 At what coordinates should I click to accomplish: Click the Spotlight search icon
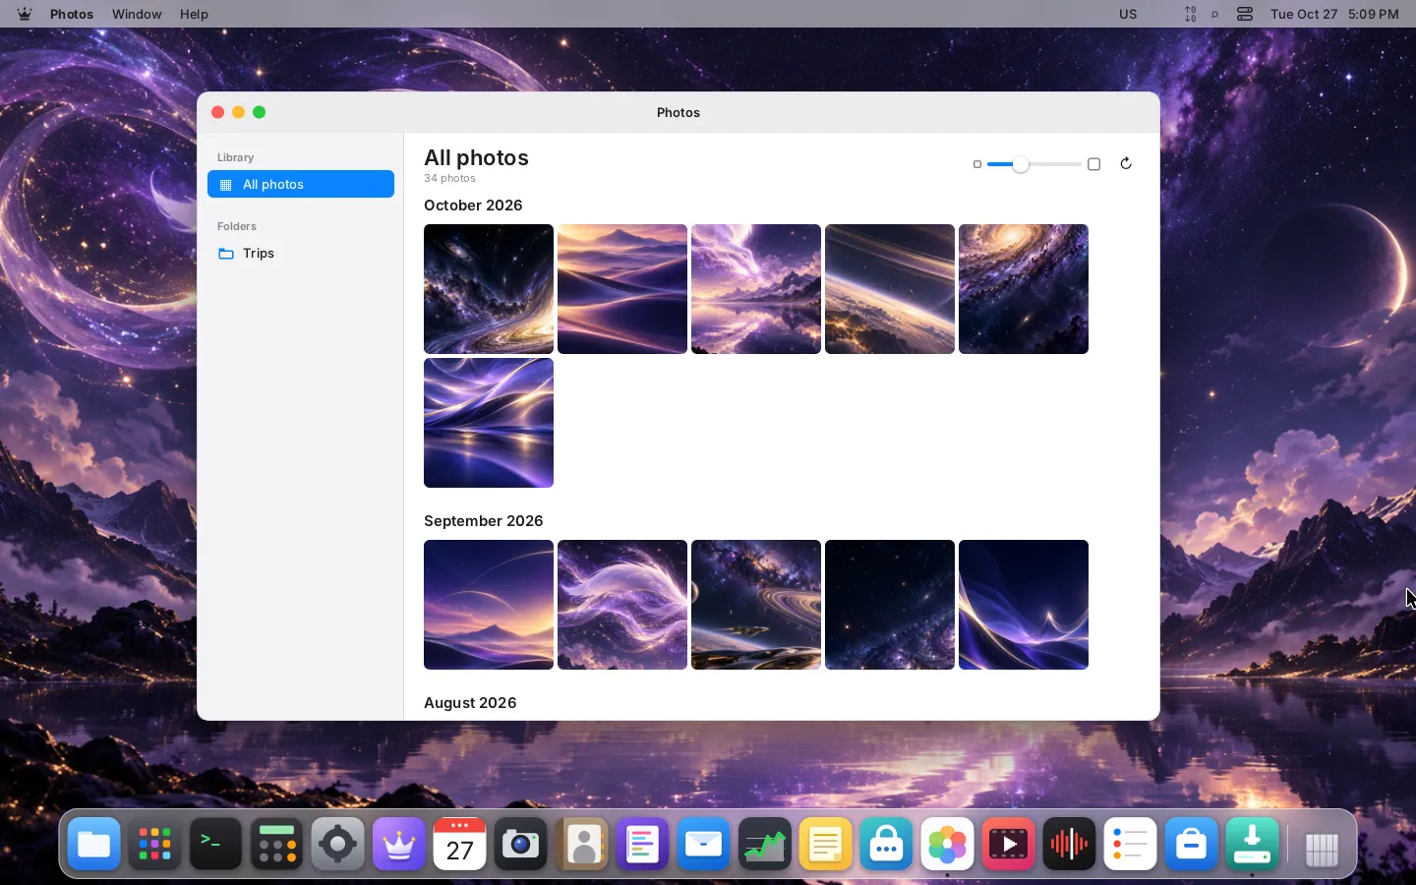click(1215, 14)
